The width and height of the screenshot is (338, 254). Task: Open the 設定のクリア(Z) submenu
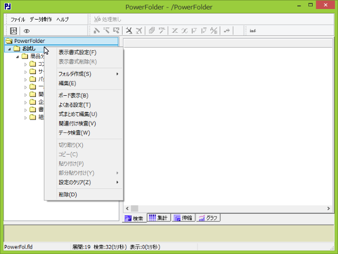(84, 182)
